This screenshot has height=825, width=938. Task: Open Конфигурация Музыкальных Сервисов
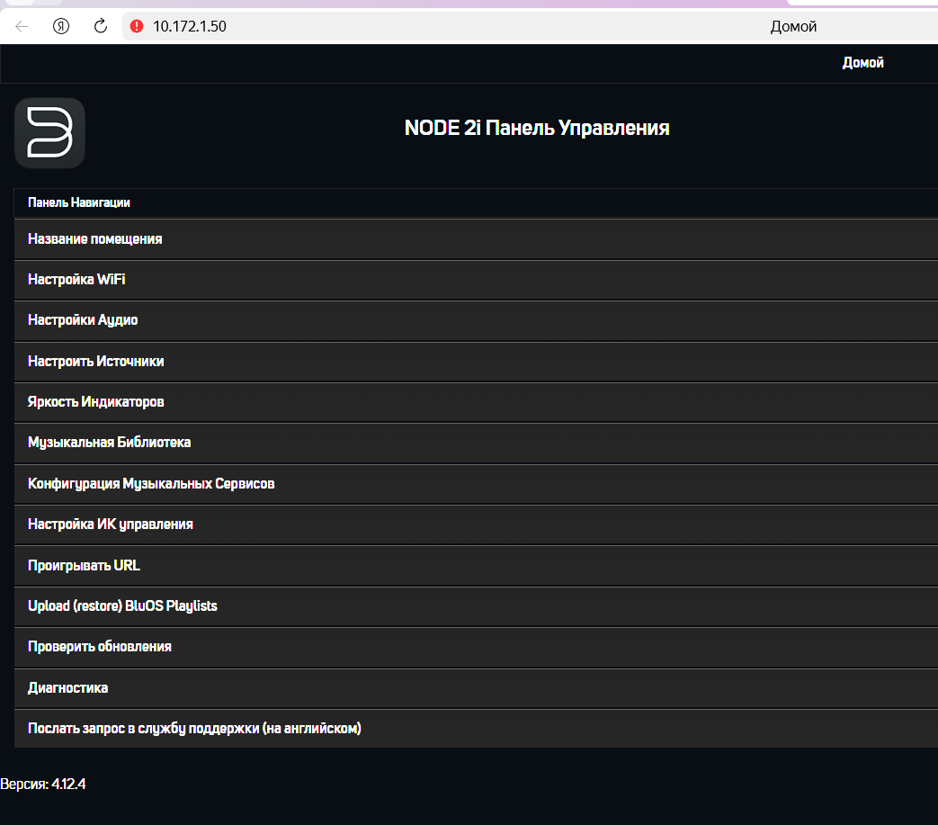pyautogui.click(x=151, y=484)
